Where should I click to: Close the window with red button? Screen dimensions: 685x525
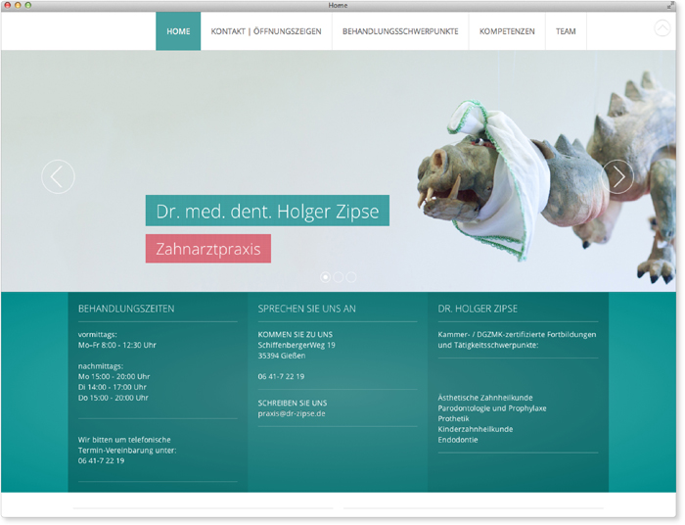[x=7, y=6]
